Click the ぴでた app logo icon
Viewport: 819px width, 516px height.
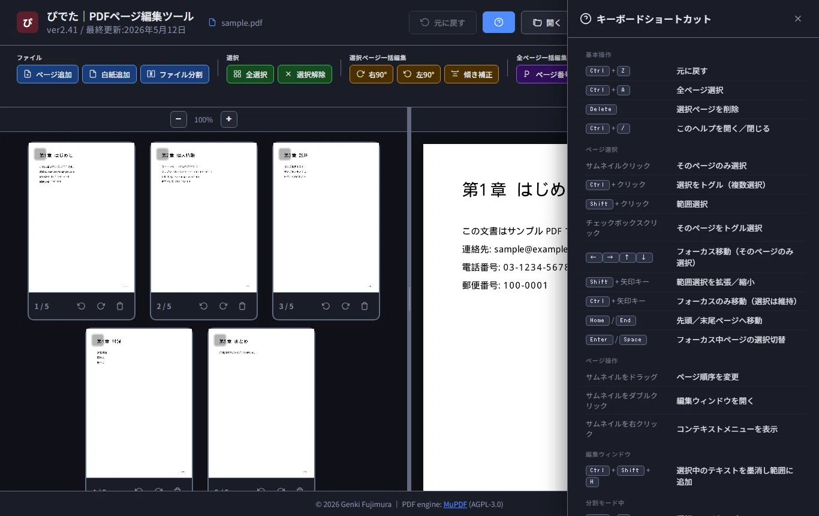click(x=28, y=22)
